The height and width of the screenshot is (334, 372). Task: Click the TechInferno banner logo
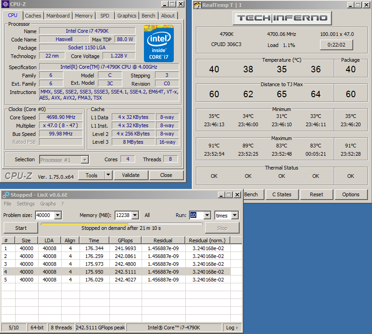[281, 18]
